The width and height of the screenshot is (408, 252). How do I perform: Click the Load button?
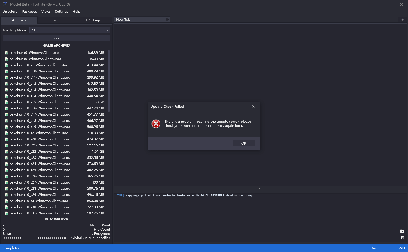(56, 38)
